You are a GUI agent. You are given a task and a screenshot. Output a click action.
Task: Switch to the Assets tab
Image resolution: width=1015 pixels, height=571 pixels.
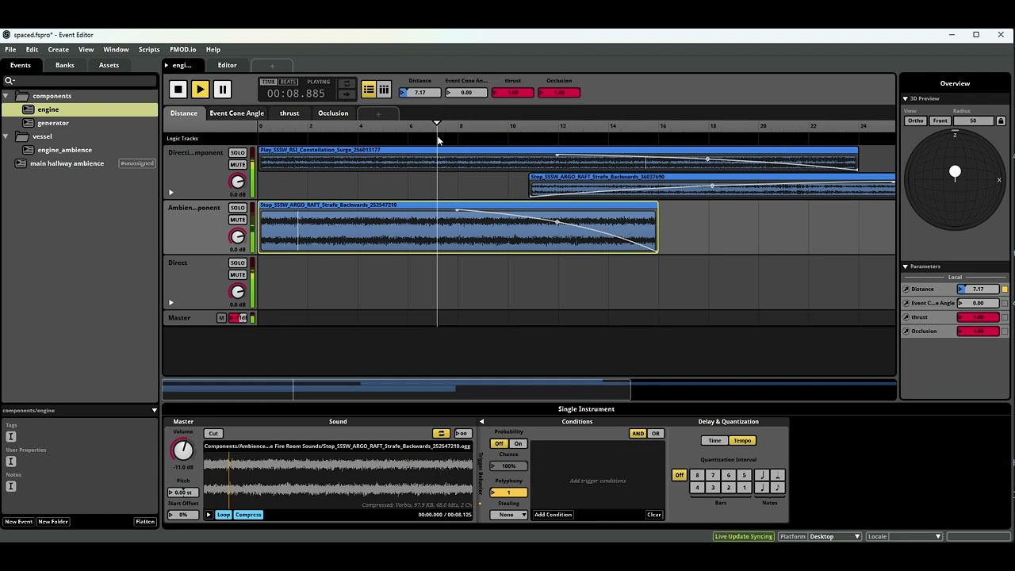[x=109, y=65]
